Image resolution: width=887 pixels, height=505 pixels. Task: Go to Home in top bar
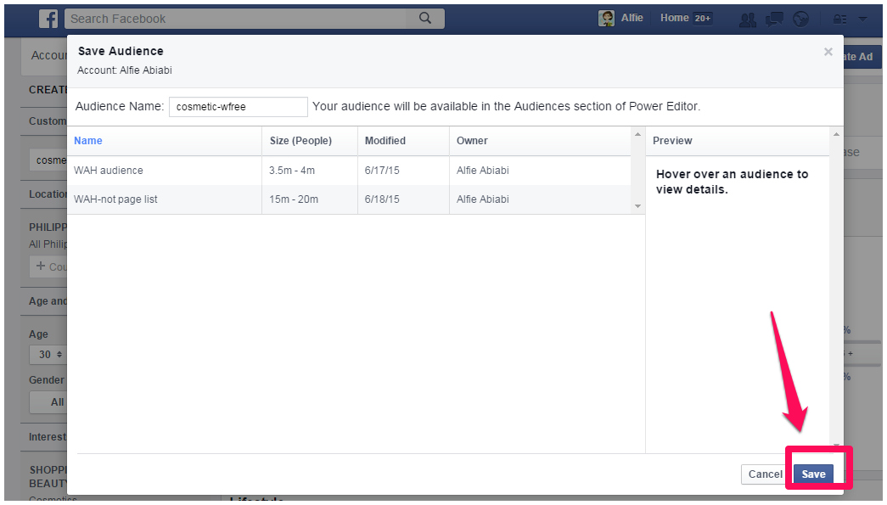click(675, 18)
